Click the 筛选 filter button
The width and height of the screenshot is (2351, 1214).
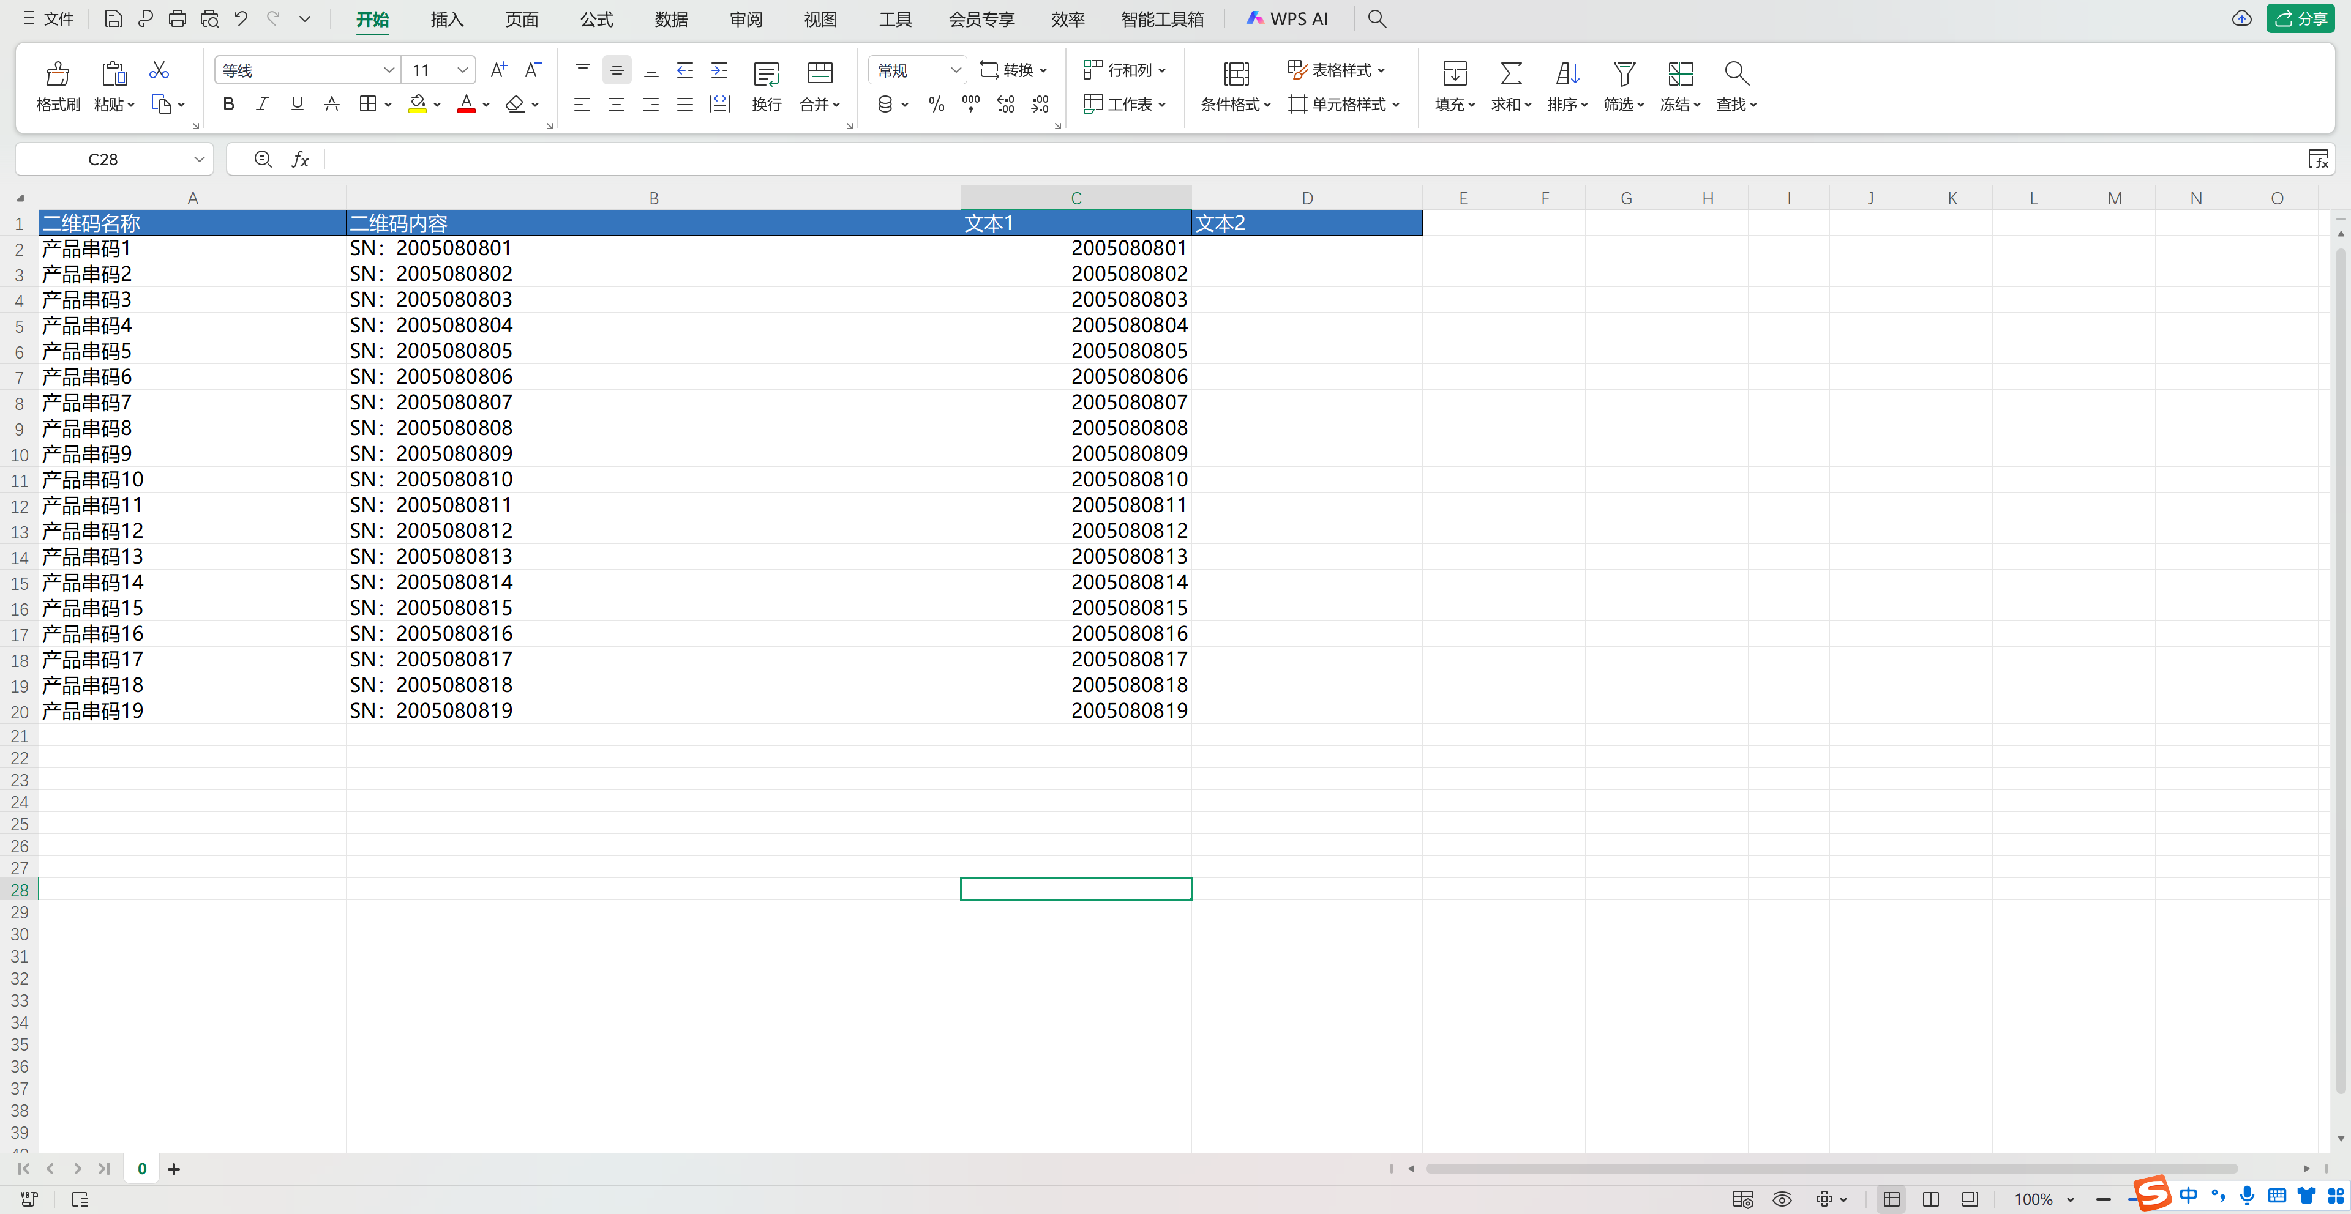tap(1624, 87)
